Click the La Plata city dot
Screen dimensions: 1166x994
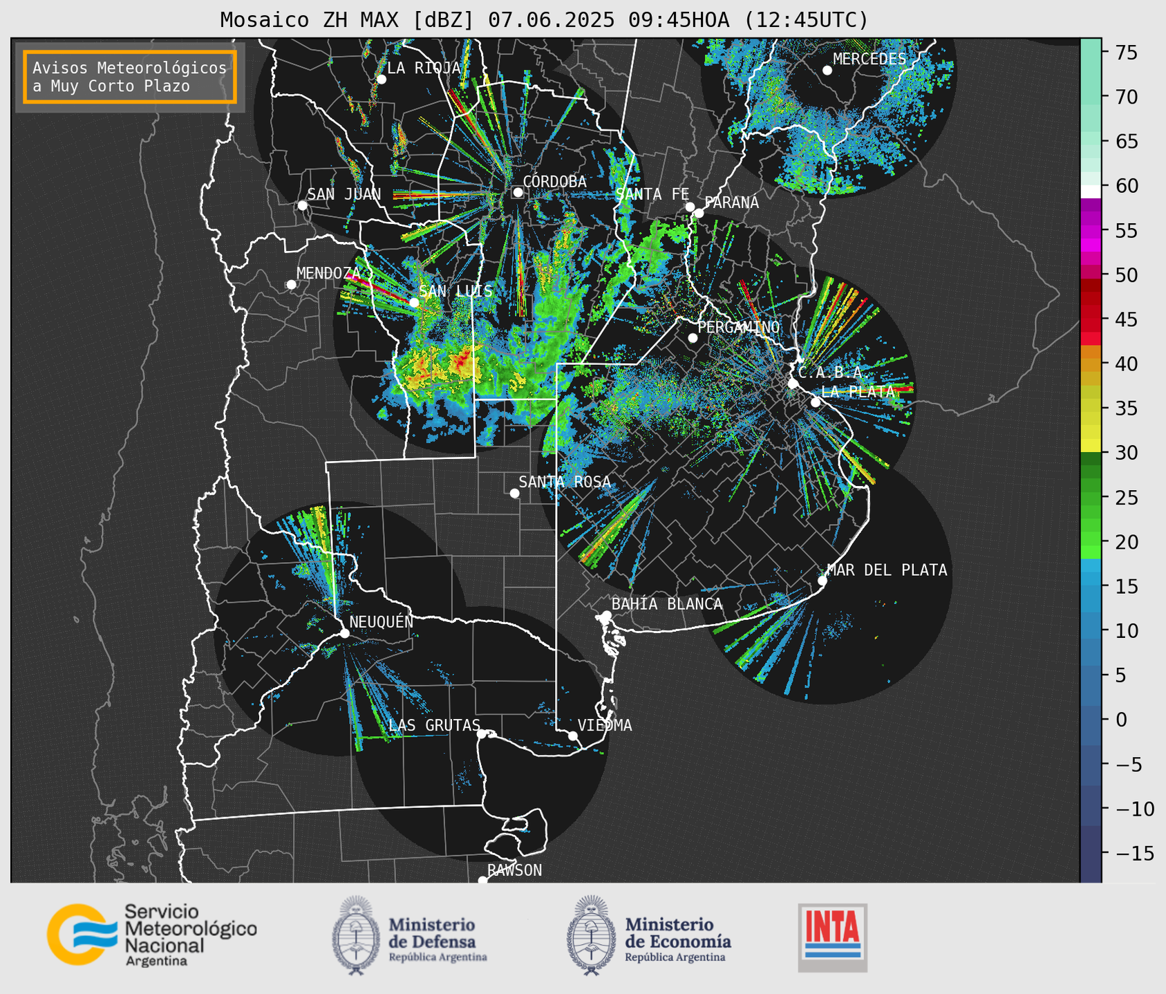pos(816,402)
